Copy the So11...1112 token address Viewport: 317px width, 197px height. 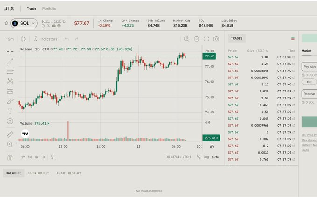coord(64,21)
